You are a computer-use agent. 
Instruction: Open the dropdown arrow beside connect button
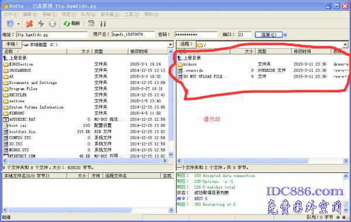pos(285,34)
